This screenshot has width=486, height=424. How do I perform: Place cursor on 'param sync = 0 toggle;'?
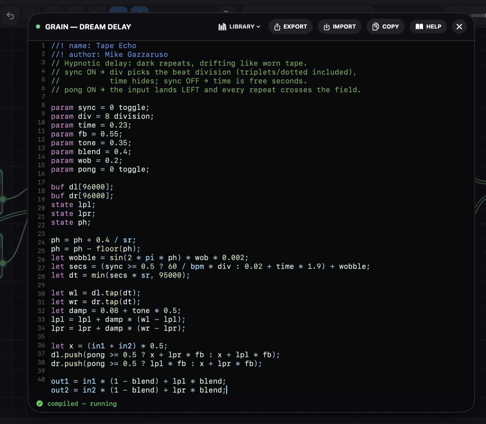(x=100, y=107)
